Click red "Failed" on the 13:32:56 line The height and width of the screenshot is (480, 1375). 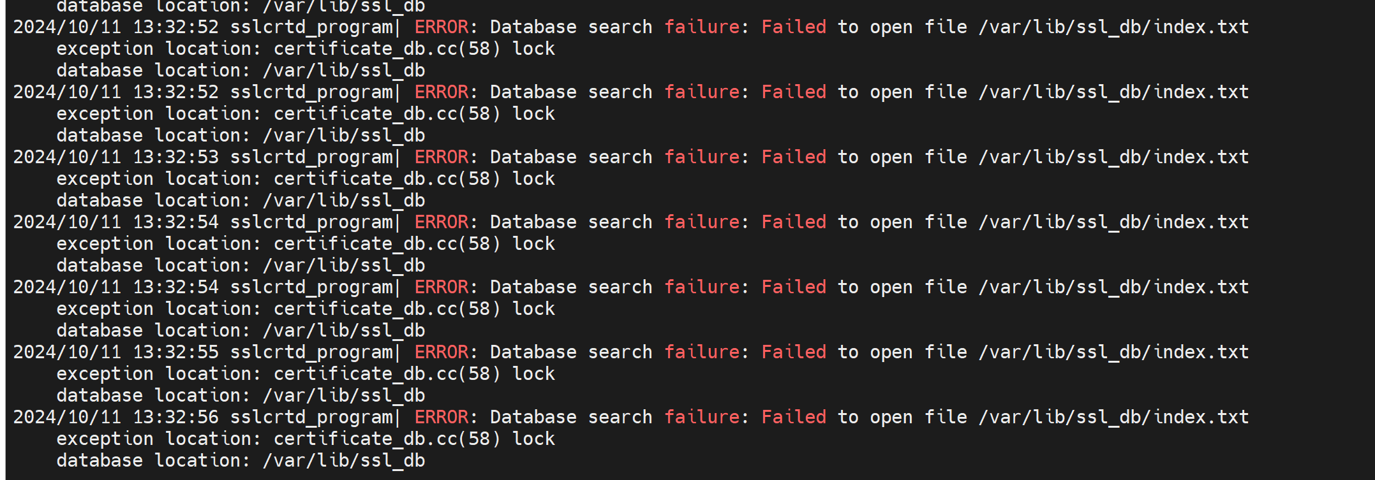(794, 418)
